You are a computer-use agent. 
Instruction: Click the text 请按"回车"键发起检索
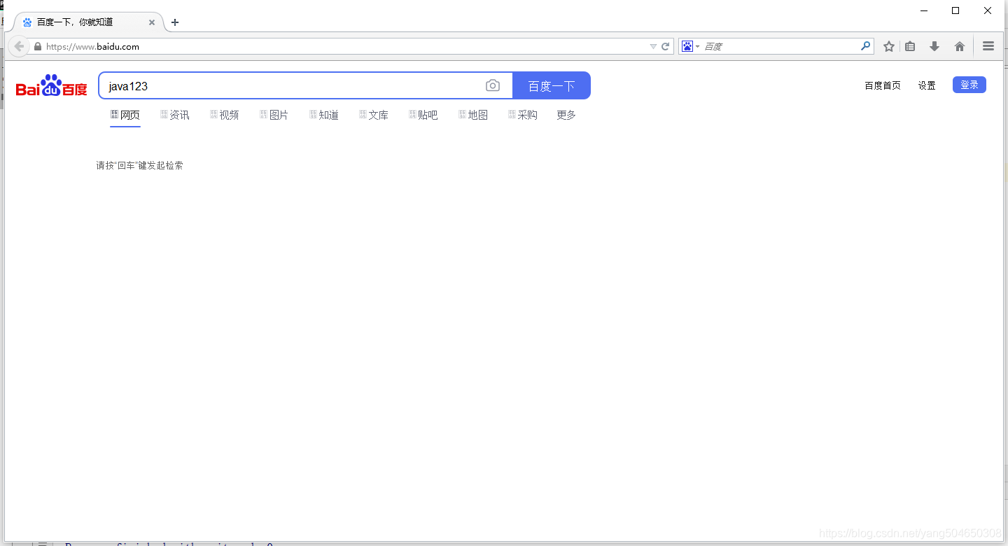click(x=140, y=165)
